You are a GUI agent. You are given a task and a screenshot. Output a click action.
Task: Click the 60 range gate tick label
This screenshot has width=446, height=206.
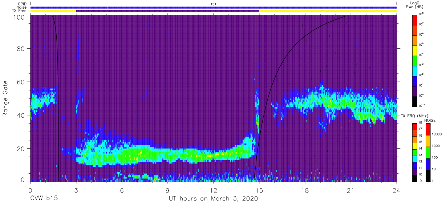click(x=20, y=82)
